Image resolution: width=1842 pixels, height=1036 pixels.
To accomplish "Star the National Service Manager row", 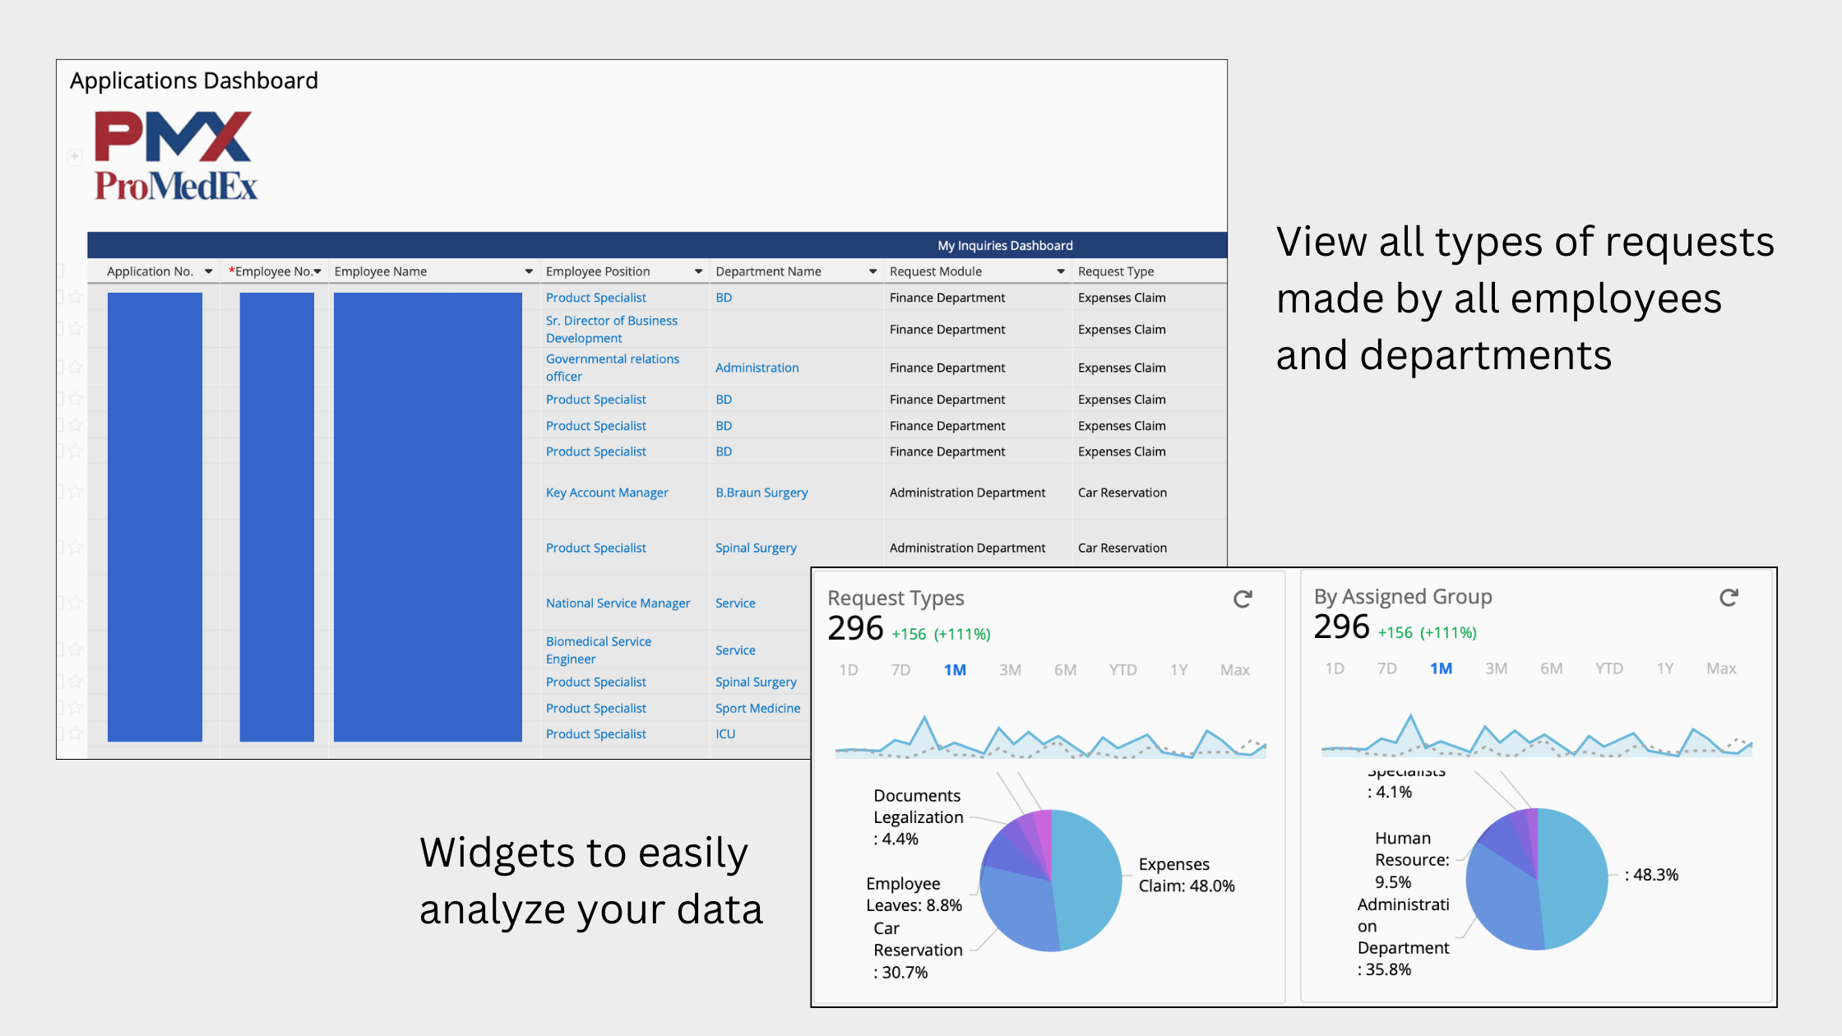I will tap(76, 603).
